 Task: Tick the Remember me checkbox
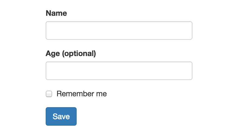click(49, 94)
